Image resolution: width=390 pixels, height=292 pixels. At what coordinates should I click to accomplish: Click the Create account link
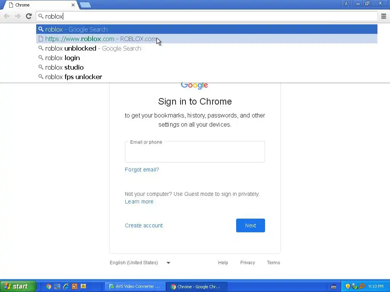coord(144,225)
